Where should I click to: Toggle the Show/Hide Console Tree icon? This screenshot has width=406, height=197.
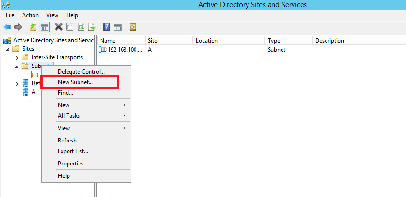[x=44, y=27]
